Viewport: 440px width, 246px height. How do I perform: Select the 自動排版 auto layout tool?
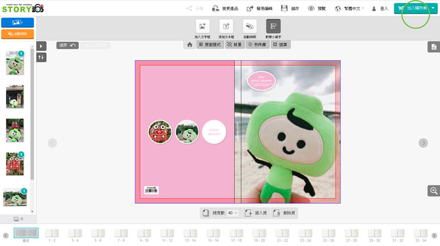tap(250, 28)
